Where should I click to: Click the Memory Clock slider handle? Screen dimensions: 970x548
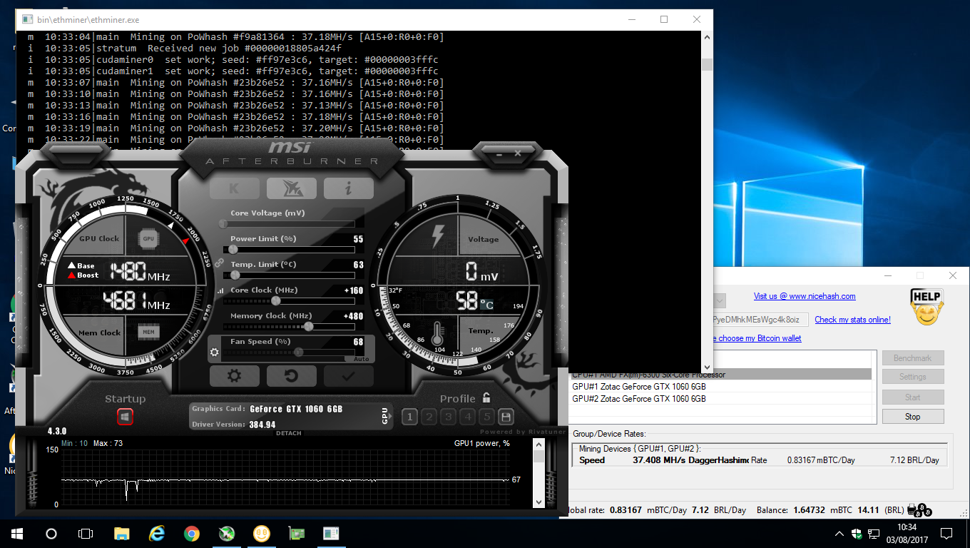point(308,327)
